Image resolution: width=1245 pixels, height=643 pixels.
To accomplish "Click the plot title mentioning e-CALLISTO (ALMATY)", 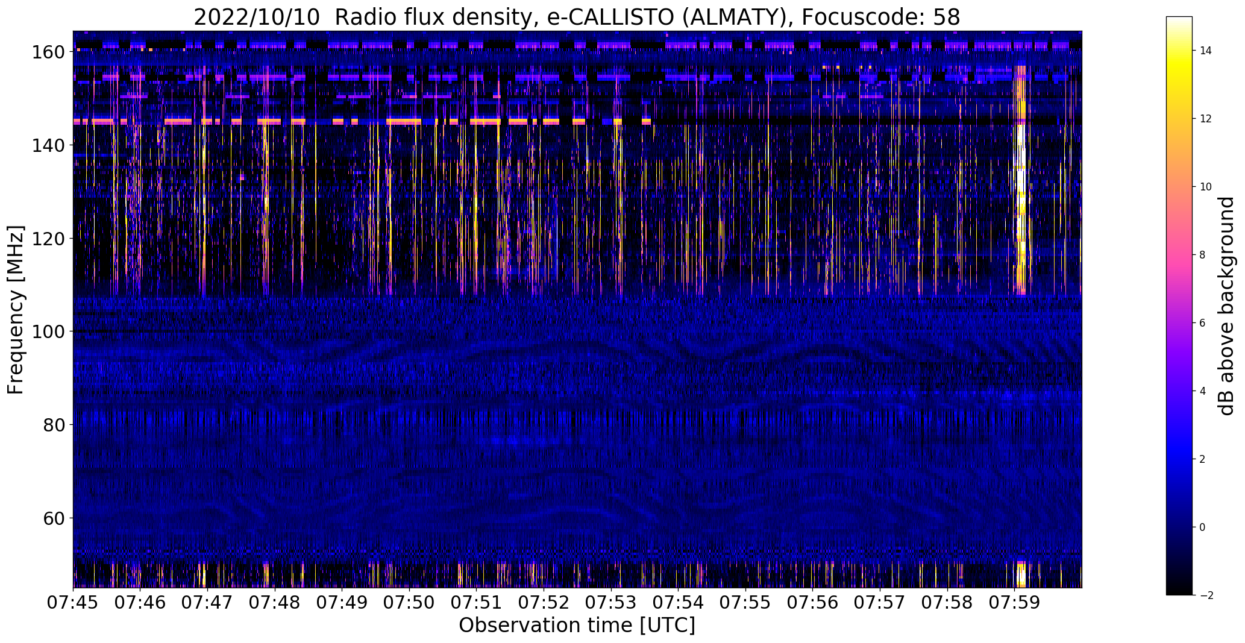I will point(577,17).
